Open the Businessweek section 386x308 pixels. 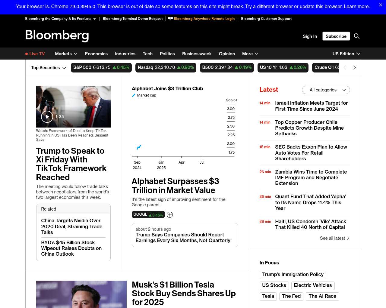click(x=197, y=54)
